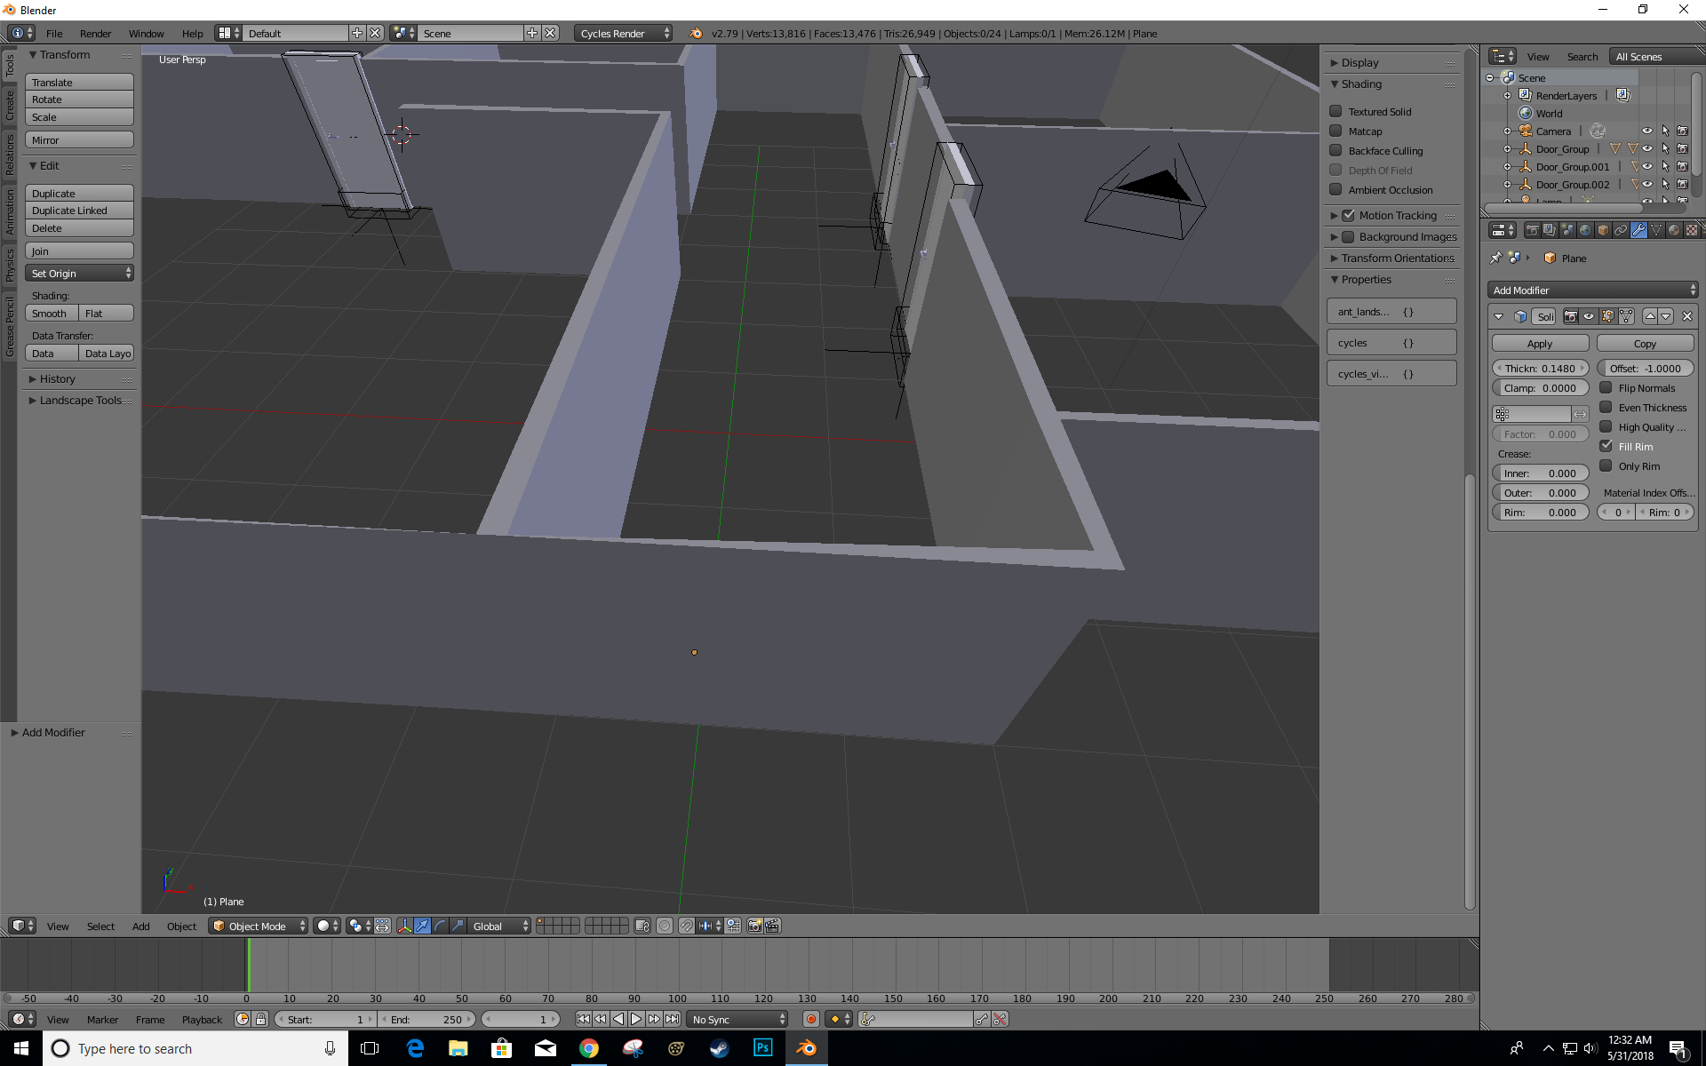Click the OpenGL render image icon
The image size is (1706, 1066).
754,926
